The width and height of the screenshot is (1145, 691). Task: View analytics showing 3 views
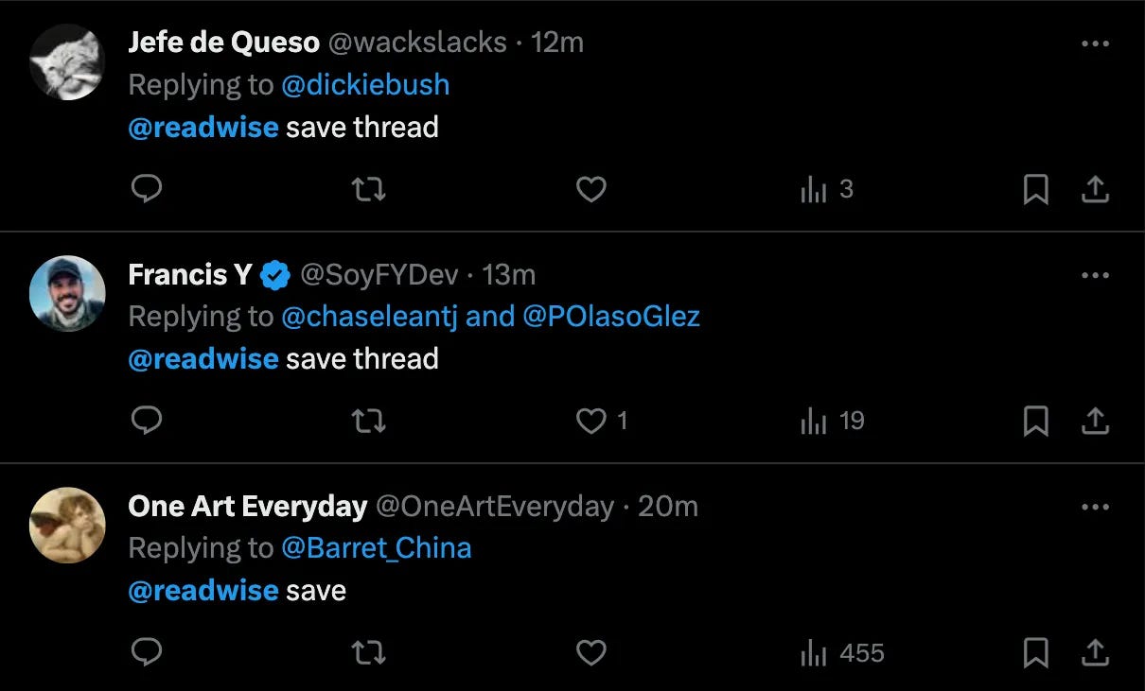pyautogui.click(x=827, y=190)
